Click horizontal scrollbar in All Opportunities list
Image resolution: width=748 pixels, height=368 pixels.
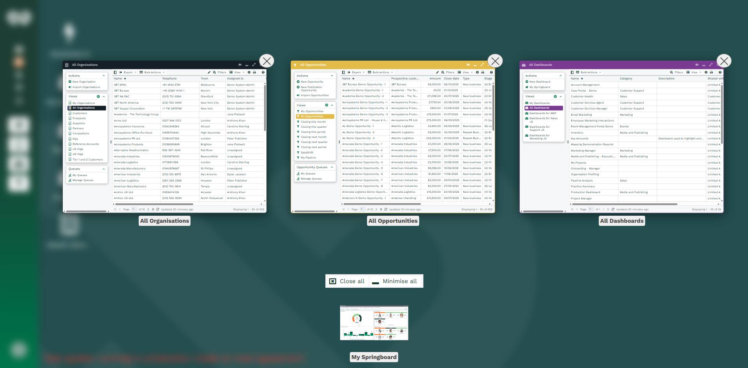point(382,204)
